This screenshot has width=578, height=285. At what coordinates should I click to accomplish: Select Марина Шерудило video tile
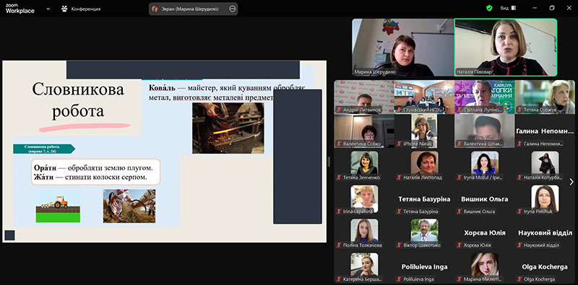[x=403, y=48]
